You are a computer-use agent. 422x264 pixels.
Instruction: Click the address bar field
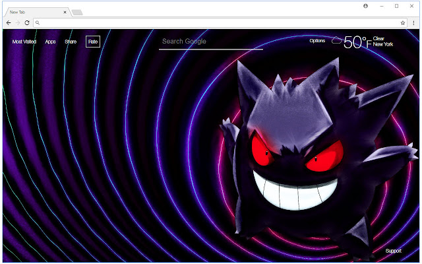coord(220,23)
